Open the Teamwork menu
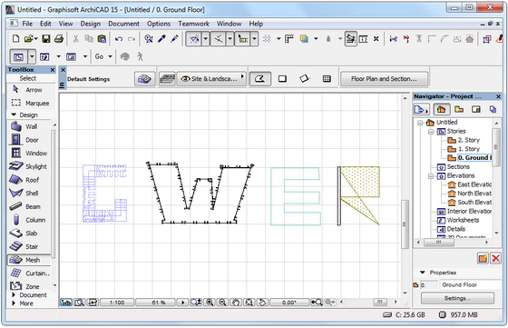Image resolution: width=508 pixels, height=328 pixels. [x=194, y=24]
